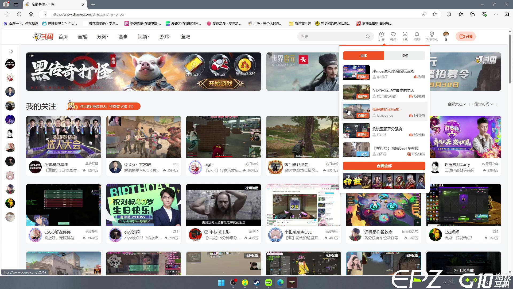Open 首页 navigation item
Screen dimensions: 513x289
(x=63, y=37)
